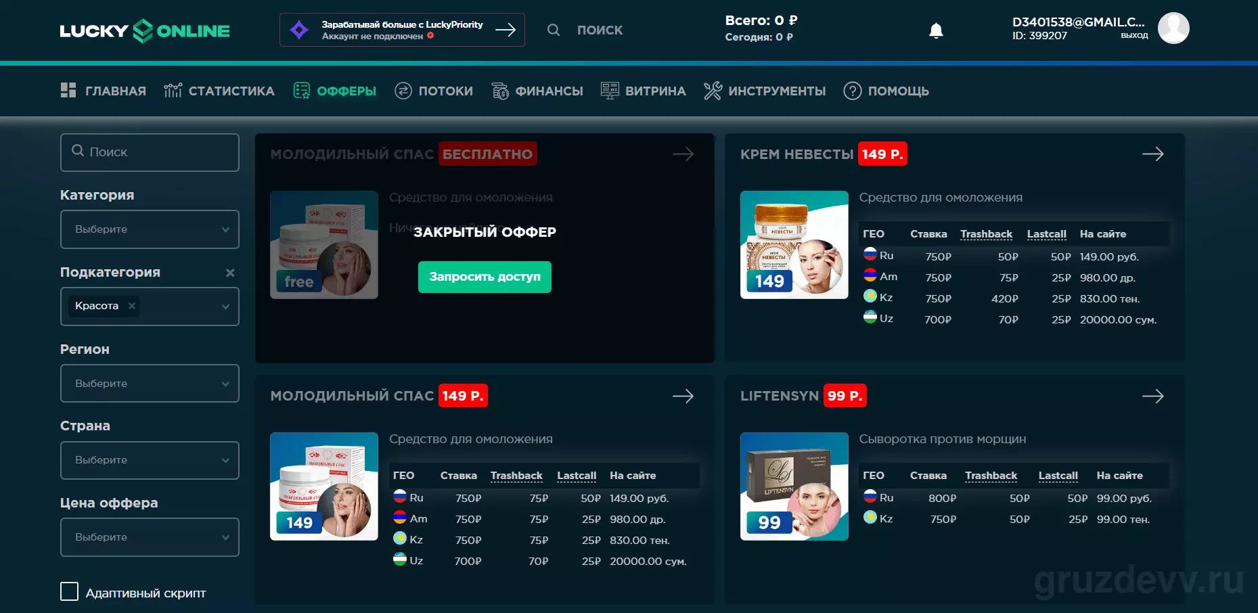Click МОЛОДИЛЬНЫЙ СПАС 149 Р. title

pyautogui.click(x=352, y=396)
